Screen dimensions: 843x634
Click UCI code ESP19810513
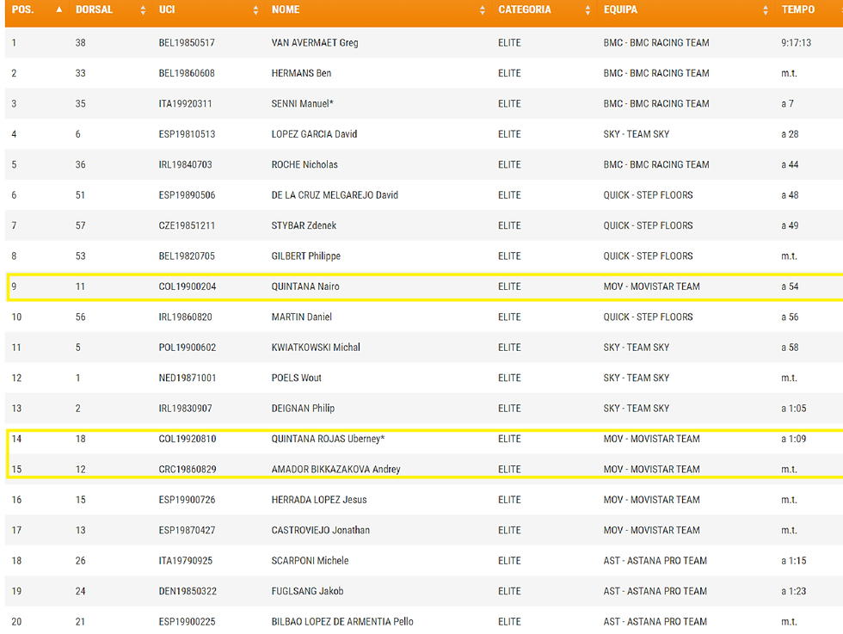[187, 134]
